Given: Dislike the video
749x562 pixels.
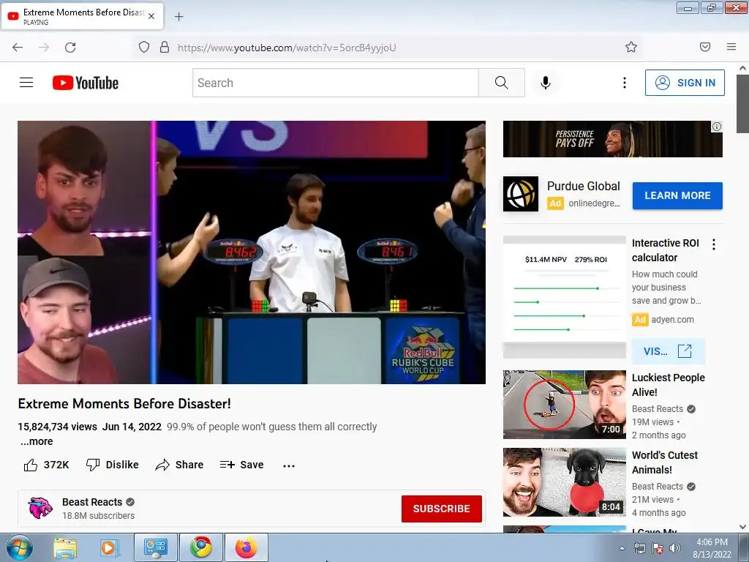Looking at the screenshot, I should (x=112, y=465).
